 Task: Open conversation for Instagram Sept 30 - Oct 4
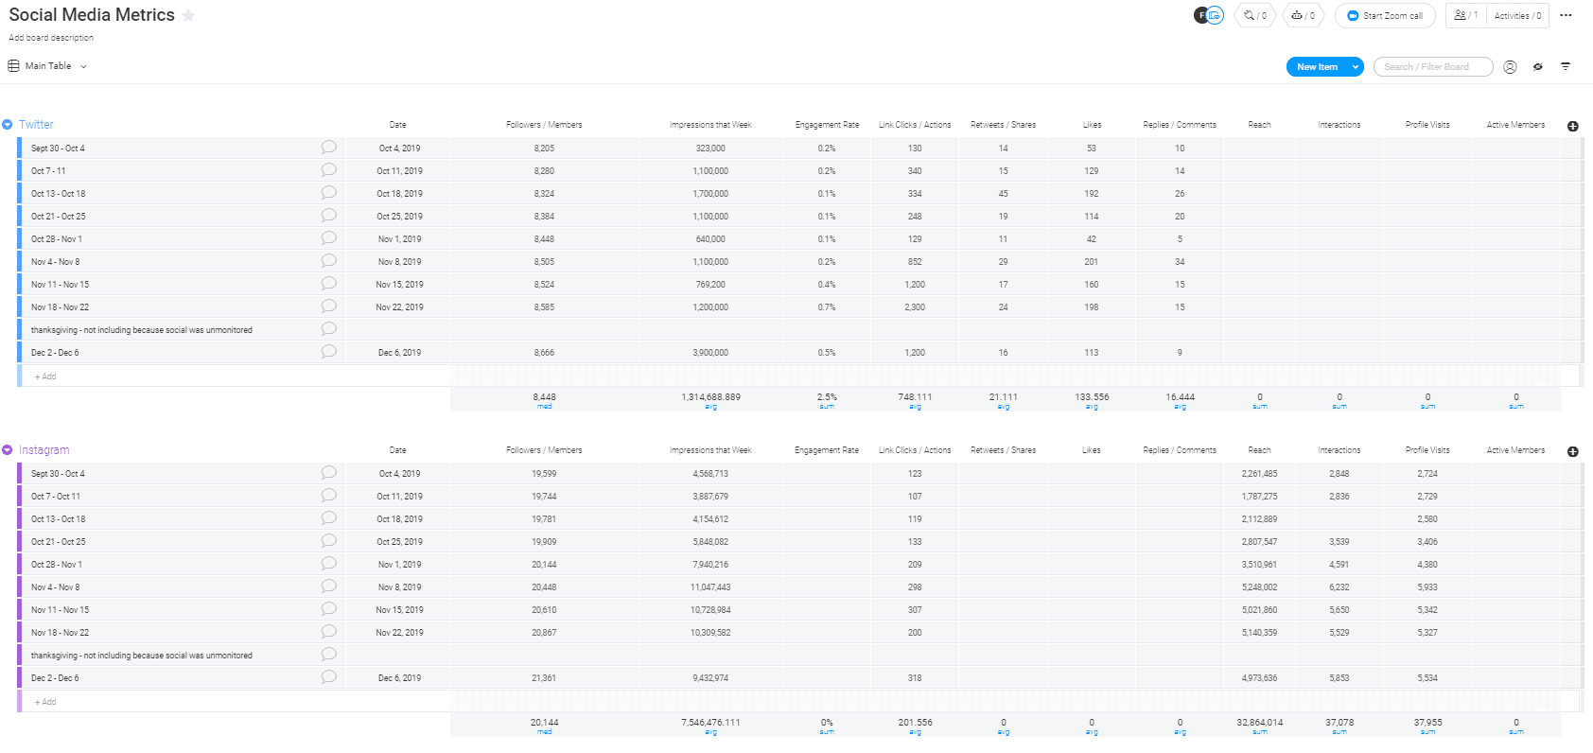(328, 473)
